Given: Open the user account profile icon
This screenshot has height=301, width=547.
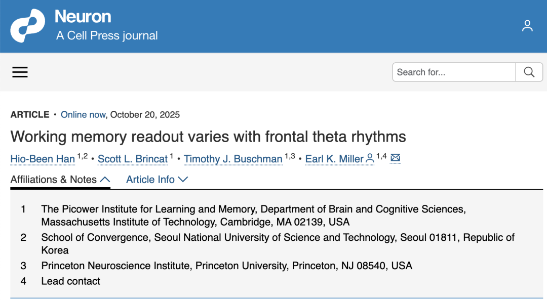Looking at the screenshot, I should 527,26.
